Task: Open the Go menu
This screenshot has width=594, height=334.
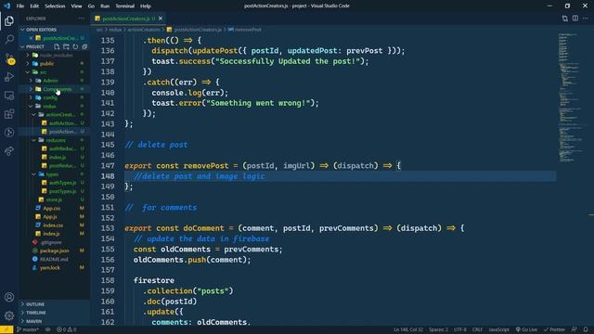Action: [x=91, y=6]
